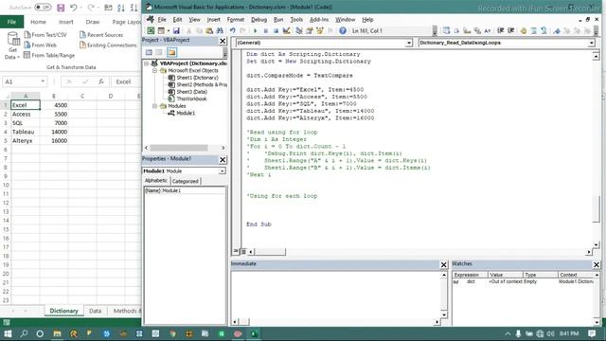This screenshot has height=341, width=606.
Task: Click From Table/Range in Excel ribbon
Action: coord(49,55)
